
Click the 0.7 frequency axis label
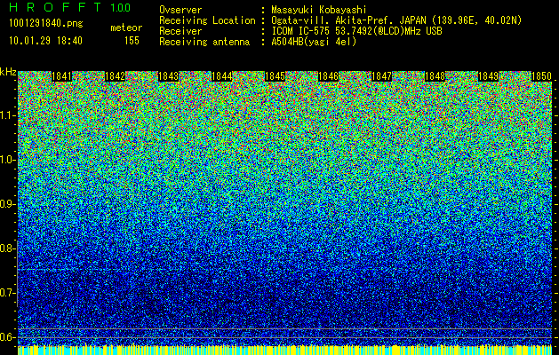(x=7, y=293)
